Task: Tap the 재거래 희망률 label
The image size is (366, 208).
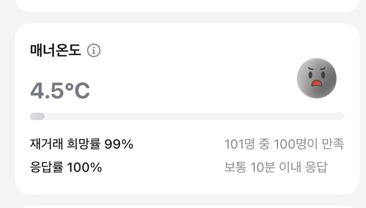Action: (x=65, y=144)
